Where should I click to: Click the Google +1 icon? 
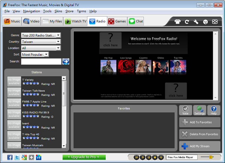(39, 157)
